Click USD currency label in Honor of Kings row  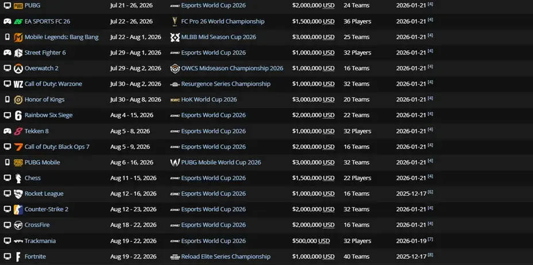coord(329,99)
